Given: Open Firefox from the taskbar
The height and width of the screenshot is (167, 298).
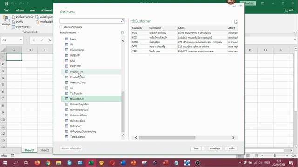Looking at the screenshot, I should pos(37,163).
